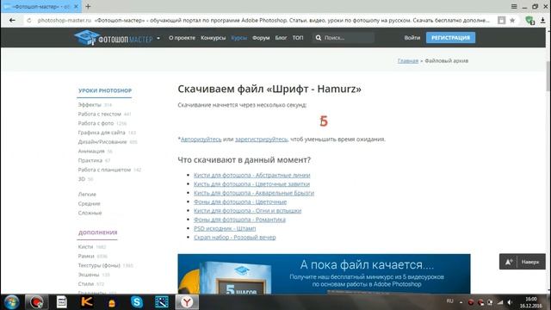
Task: Open the Эффекты lessons category
Action: click(x=90, y=105)
